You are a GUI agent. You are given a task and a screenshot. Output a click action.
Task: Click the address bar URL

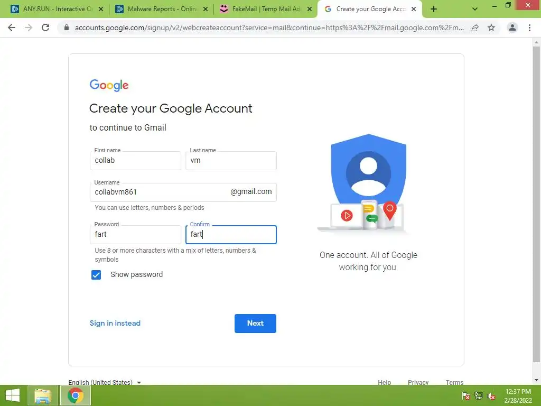[x=269, y=27]
